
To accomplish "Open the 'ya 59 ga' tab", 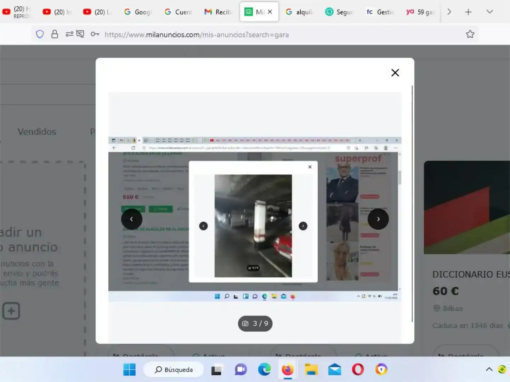I will (x=420, y=12).
